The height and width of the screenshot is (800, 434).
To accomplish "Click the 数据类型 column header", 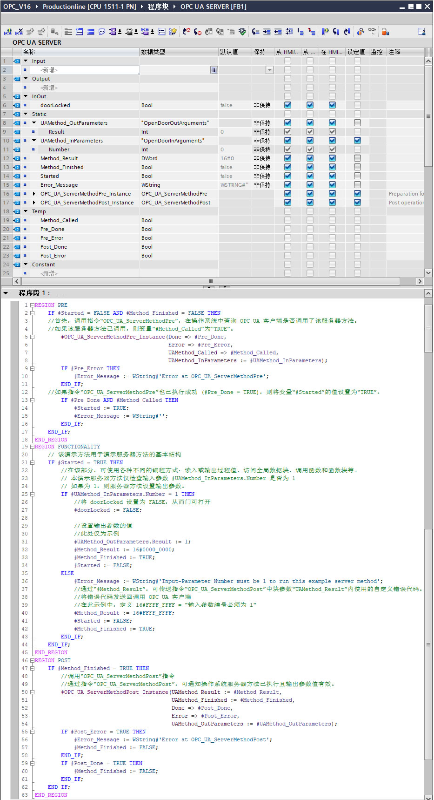I will [154, 52].
